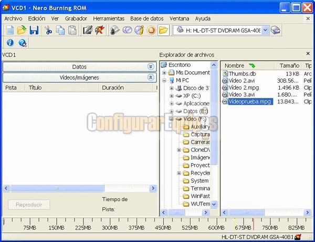Click the Nero flame icon in the status bar
The image size is (315, 242).
(x=298, y=237)
